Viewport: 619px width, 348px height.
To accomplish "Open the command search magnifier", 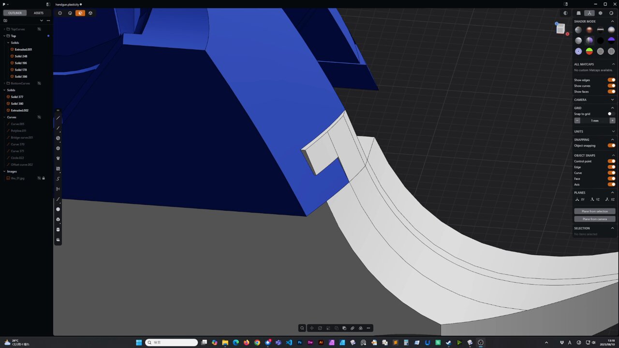I will pos(302,328).
